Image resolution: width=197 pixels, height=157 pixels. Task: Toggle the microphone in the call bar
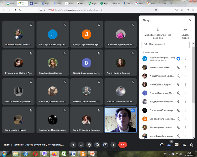click(74, 144)
